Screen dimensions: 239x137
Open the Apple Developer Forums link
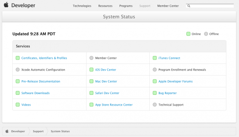(x=176, y=81)
